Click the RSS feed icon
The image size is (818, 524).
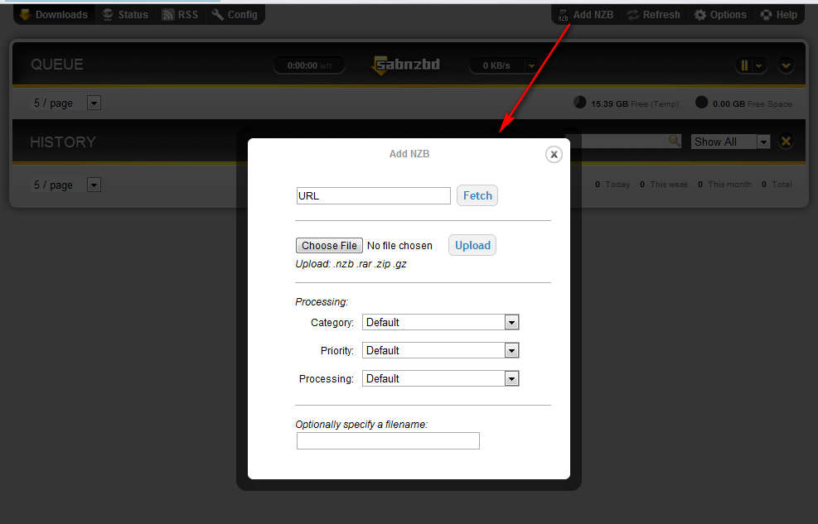[x=167, y=15]
